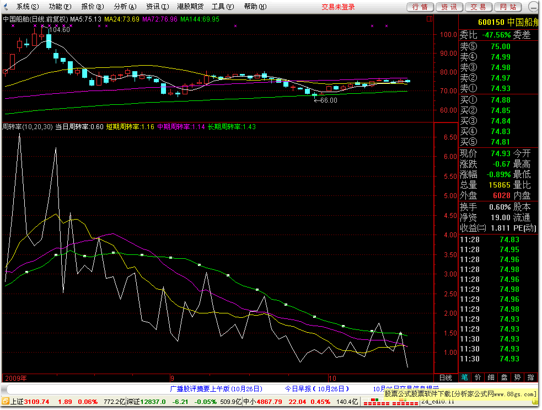Image resolution: width=542 pixels, height=410 pixels.
Task: Click the 短期周转率:1.16 label
Action: (130, 126)
